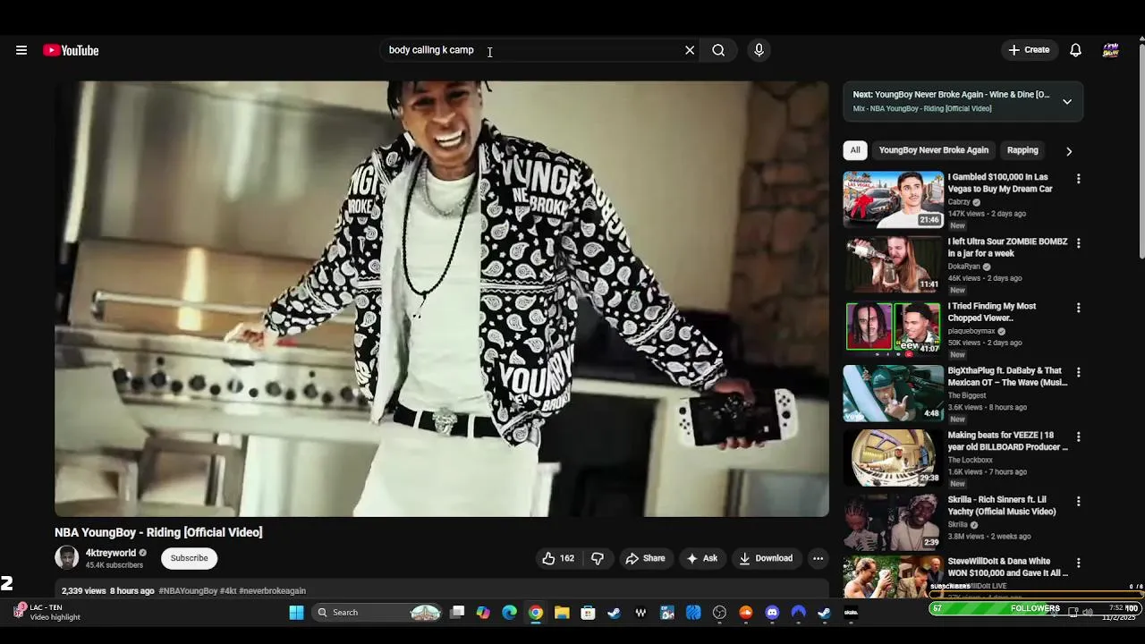Open the Cabrzy channel name
Image resolution: width=1145 pixels, height=644 pixels.
tap(959, 202)
